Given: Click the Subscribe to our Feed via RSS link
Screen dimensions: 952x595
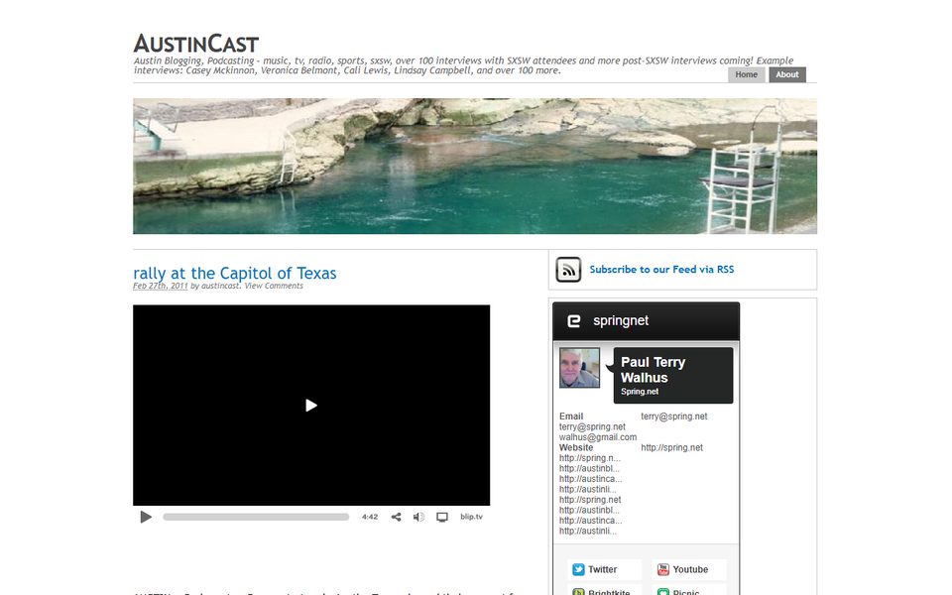Looking at the screenshot, I should (660, 269).
